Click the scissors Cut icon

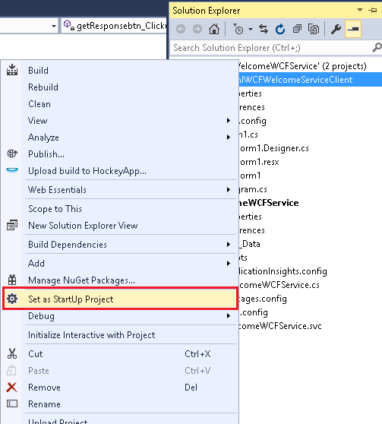pyautogui.click(x=12, y=353)
